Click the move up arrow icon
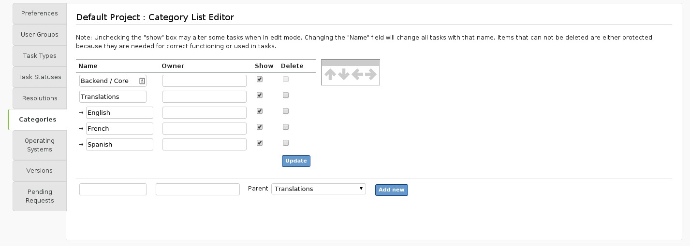This screenshot has height=246, width=690. coord(330,74)
